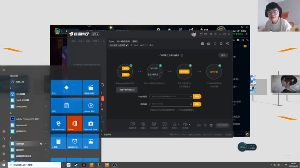This screenshot has width=300, height=168.
Task: Open the Calendar tile
Action: 67,106
